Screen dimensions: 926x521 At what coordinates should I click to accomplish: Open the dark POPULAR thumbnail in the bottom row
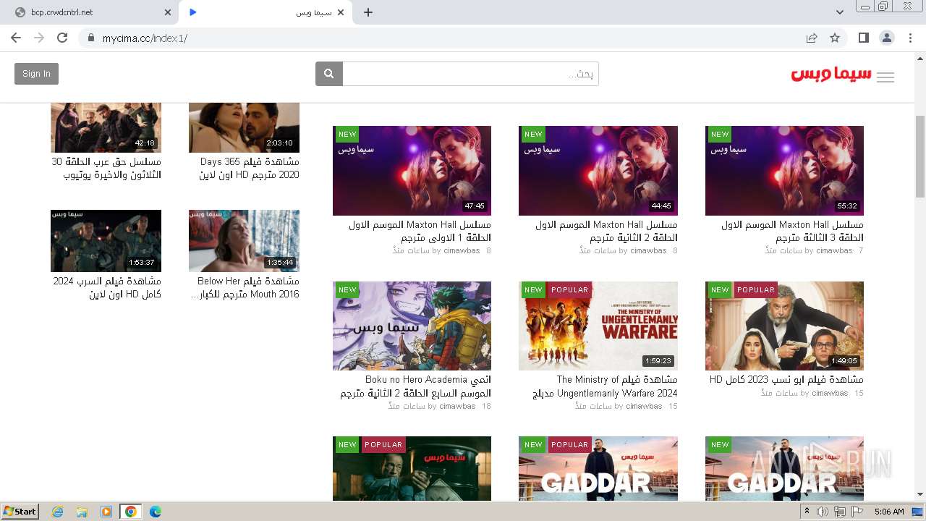point(412,468)
